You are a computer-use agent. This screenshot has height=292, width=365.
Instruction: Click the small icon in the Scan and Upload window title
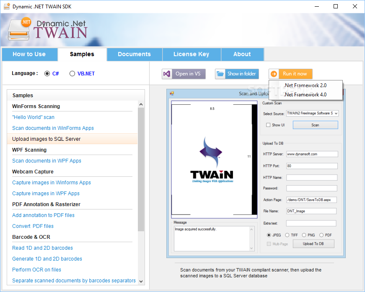pyautogui.click(x=172, y=93)
